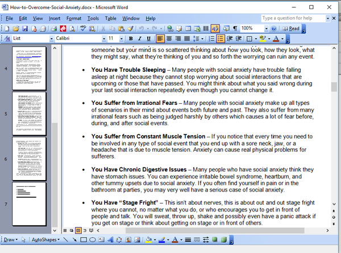Toggle Center paragraph alignment
The width and height of the screenshot is (341, 253).
[x=169, y=39]
